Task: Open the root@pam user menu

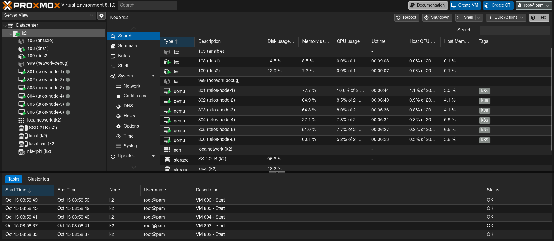Action: pyautogui.click(x=534, y=5)
